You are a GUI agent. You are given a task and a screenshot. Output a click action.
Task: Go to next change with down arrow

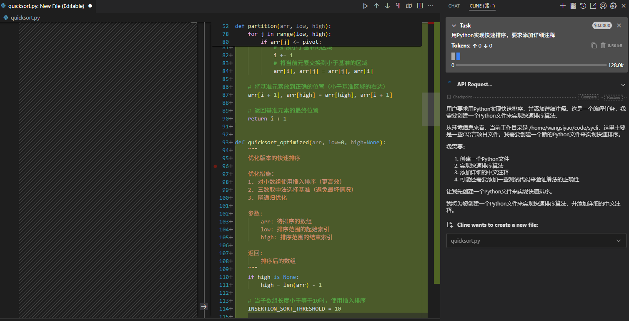tap(387, 6)
